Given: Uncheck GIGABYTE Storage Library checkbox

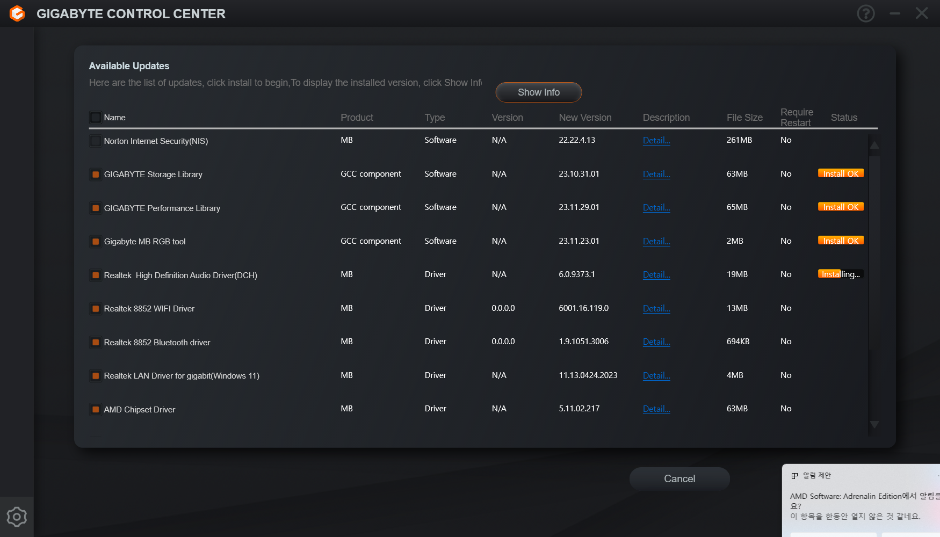Looking at the screenshot, I should [x=96, y=175].
